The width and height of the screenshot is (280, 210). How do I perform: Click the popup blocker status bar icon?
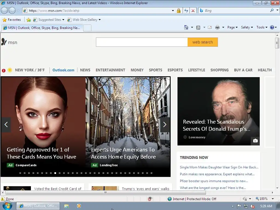(150, 199)
